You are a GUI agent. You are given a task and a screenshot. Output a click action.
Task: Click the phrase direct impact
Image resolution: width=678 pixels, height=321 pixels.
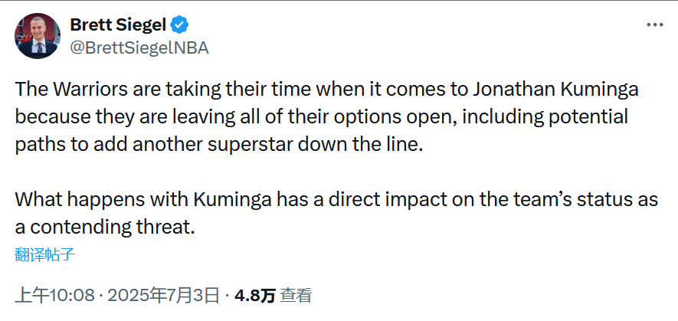click(378, 200)
